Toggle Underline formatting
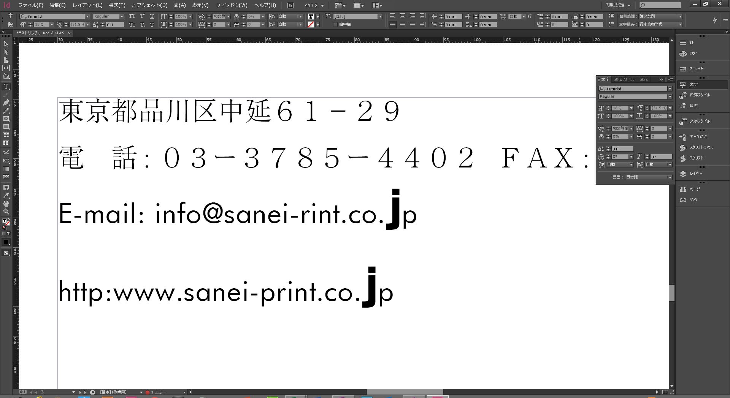 point(152,16)
